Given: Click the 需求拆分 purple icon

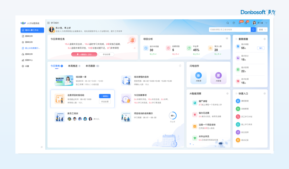Looking at the screenshot, I should [x=238, y=58].
